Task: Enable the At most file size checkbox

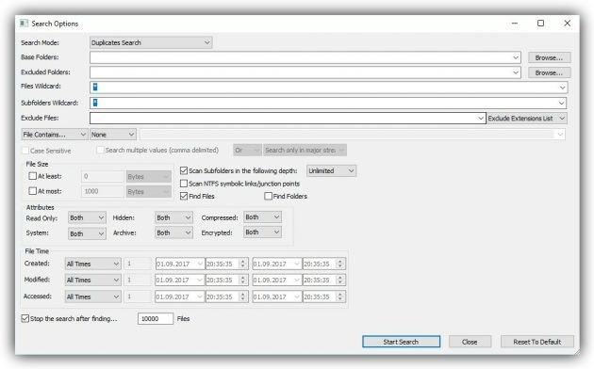Action: pos(33,191)
